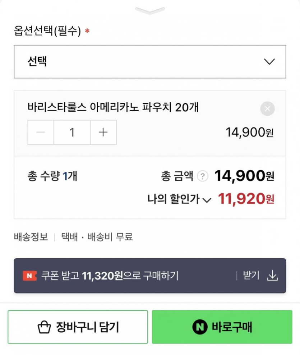Viewport: 300px width, 355px height.
Task: Click the N Pay logo icon
Action: point(199,327)
